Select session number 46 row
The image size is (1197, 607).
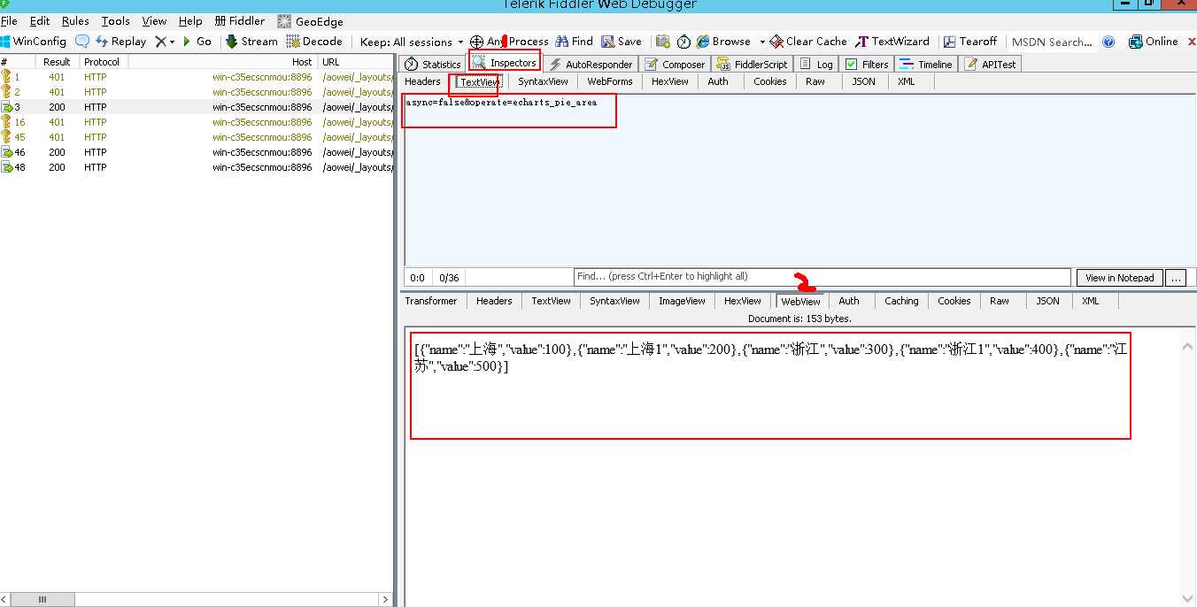pos(197,152)
